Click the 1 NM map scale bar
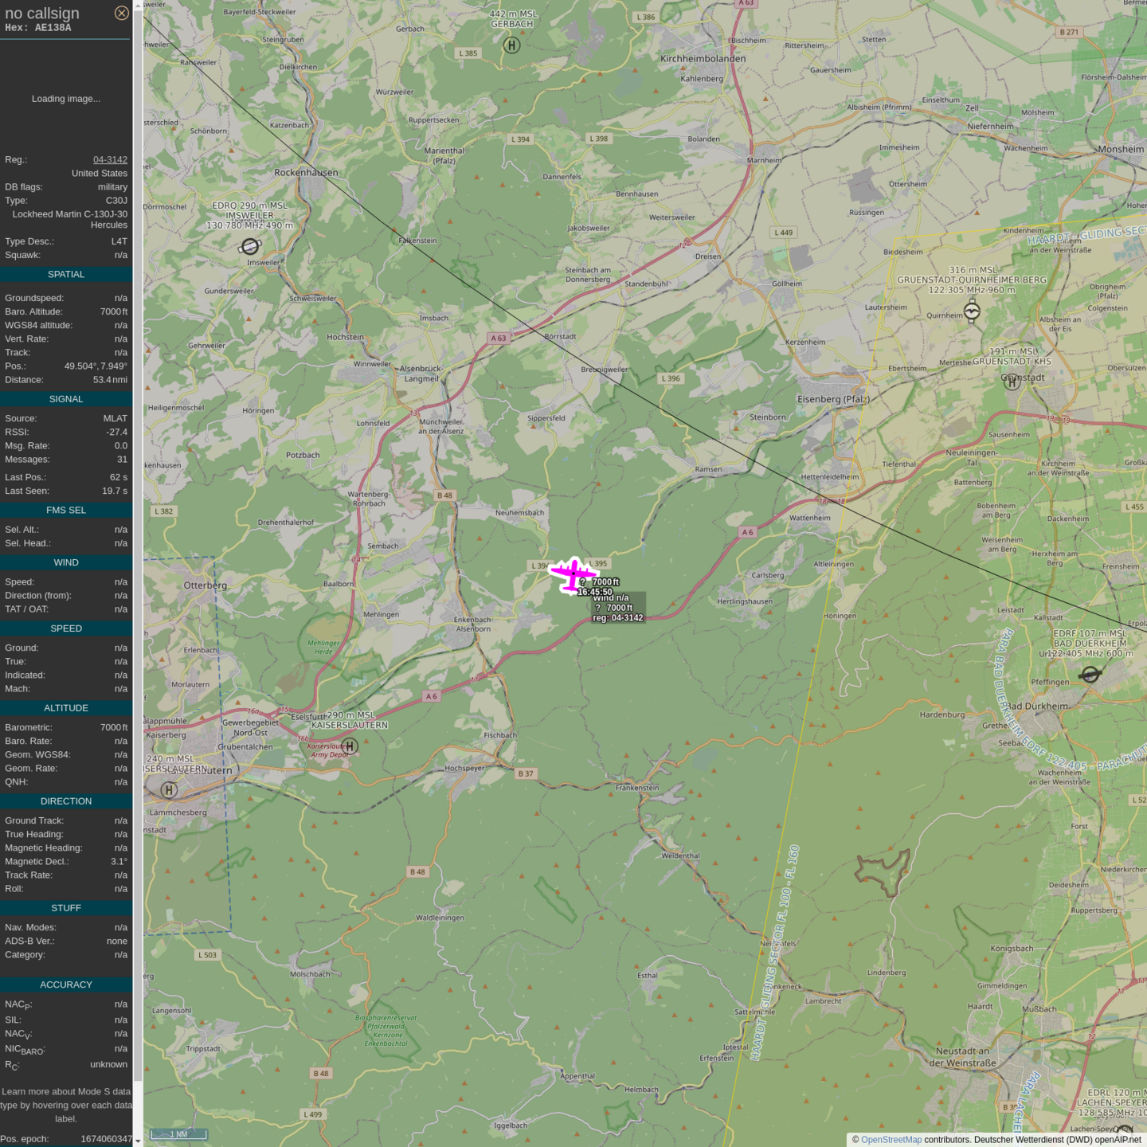The width and height of the screenshot is (1147, 1147). pos(179,1133)
